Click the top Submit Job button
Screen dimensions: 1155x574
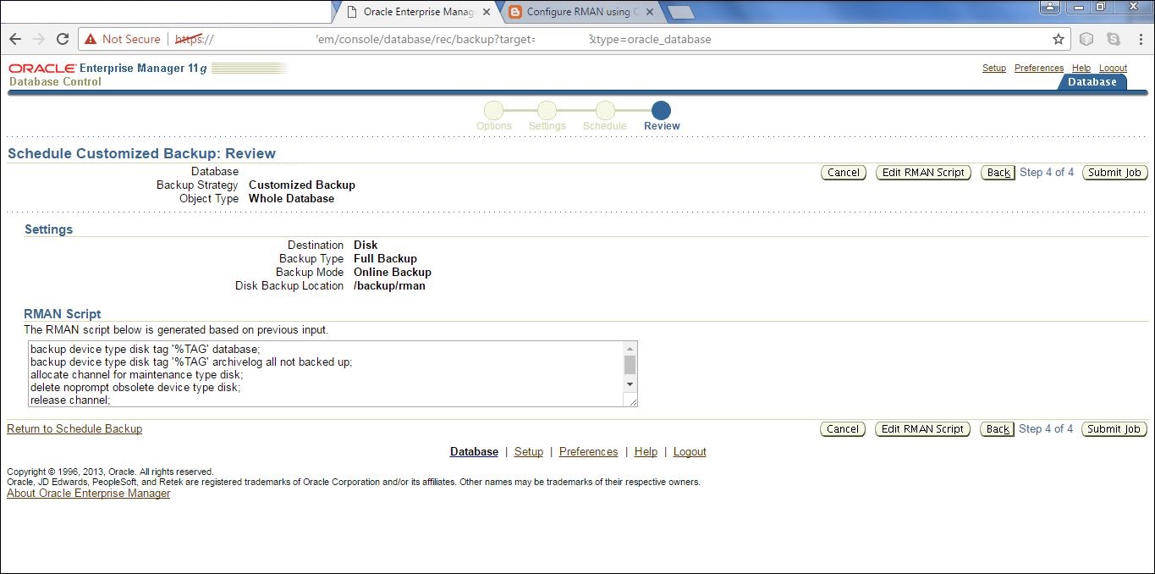[1115, 173]
